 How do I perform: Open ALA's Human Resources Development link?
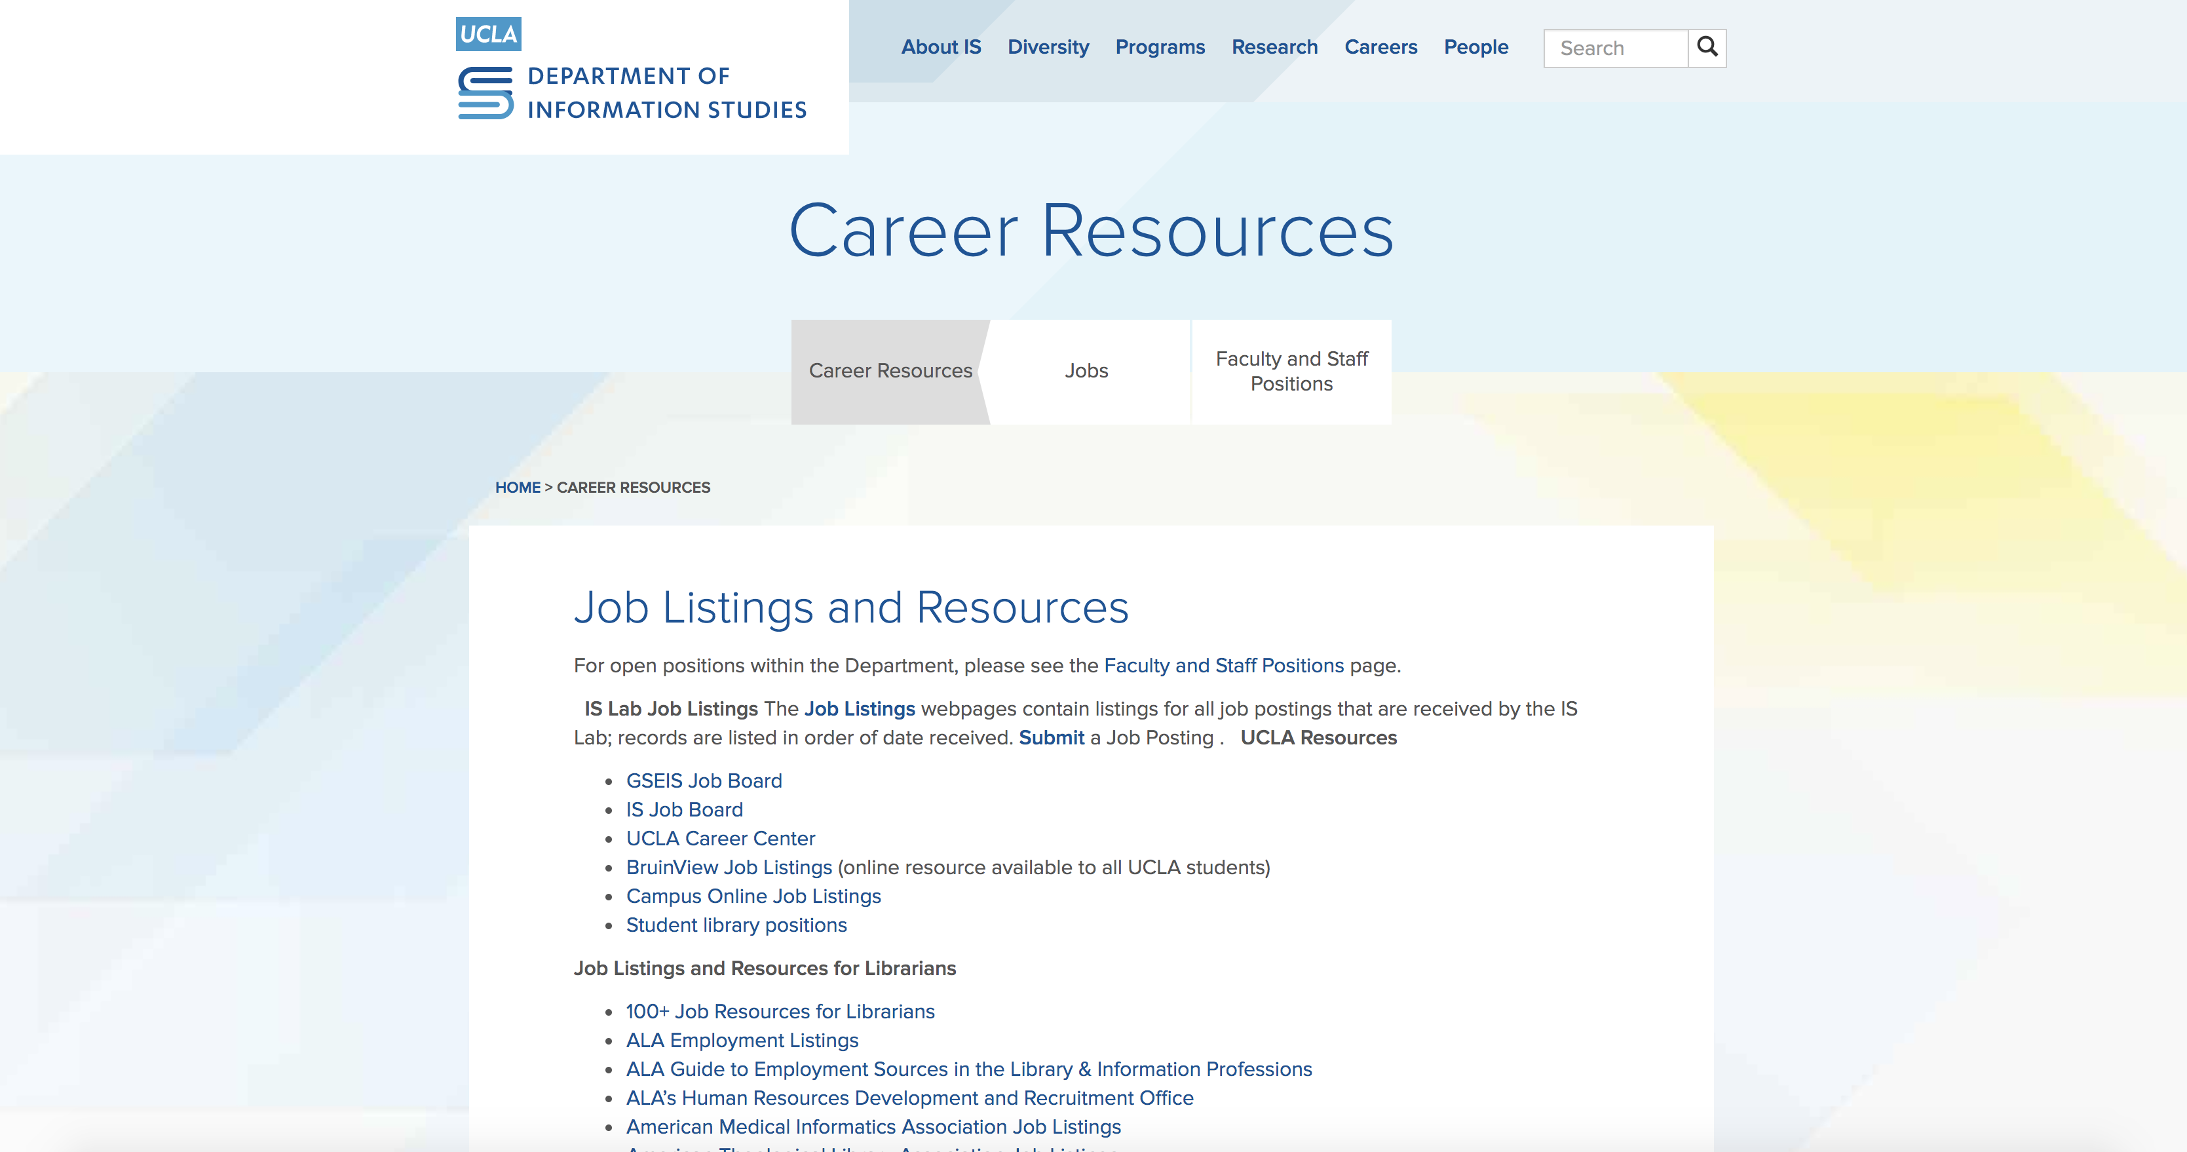[909, 1098]
